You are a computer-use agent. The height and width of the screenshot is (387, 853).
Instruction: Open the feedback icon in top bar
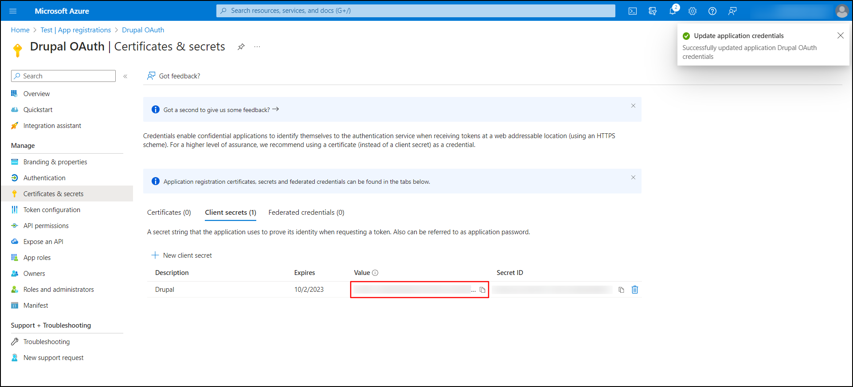point(732,11)
